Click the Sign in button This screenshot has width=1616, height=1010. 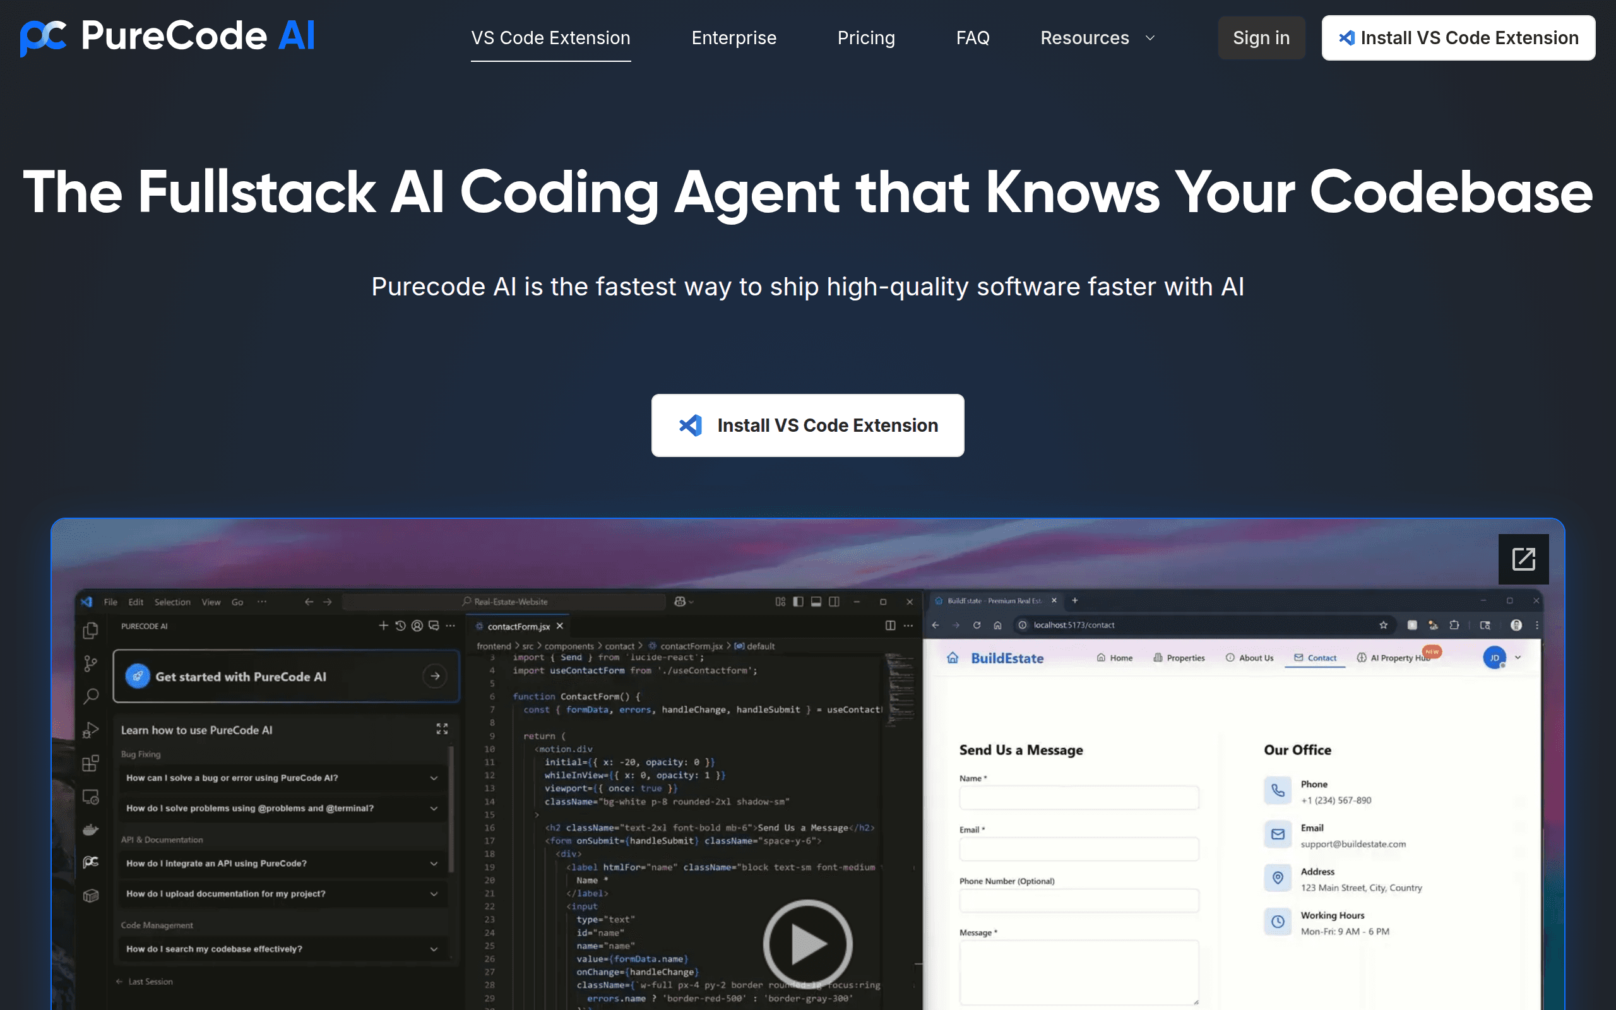1261,38
